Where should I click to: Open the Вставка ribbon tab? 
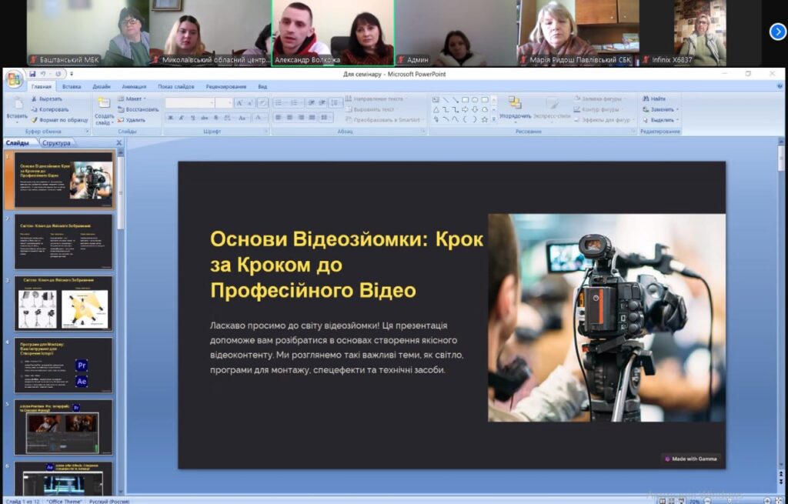coord(72,87)
